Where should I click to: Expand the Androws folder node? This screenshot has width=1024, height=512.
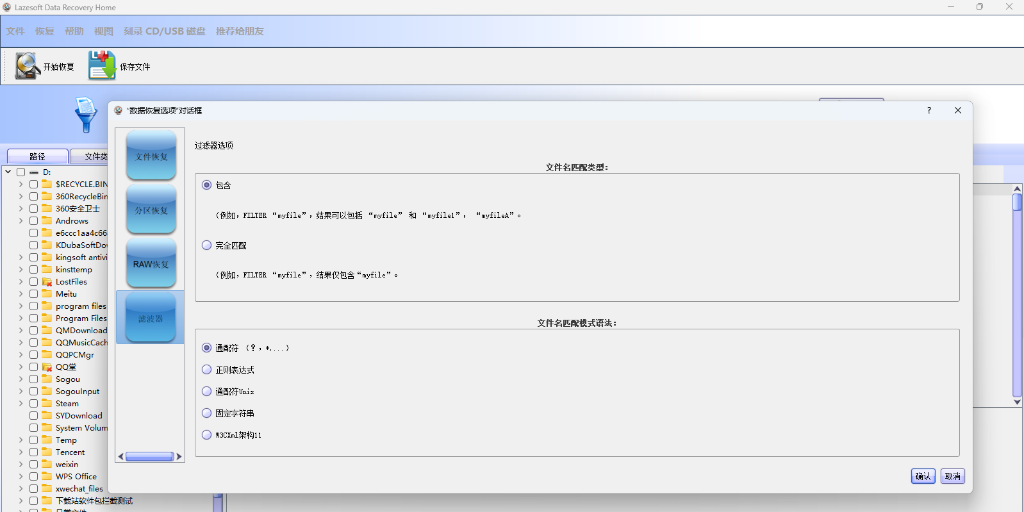click(x=21, y=221)
